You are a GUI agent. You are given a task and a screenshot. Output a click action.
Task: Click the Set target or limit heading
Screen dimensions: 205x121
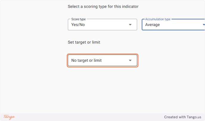pyautogui.click(x=84, y=42)
